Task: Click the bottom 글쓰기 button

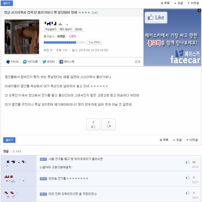Action: point(9,140)
